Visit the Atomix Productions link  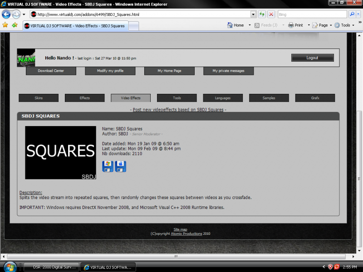coord(186,233)
